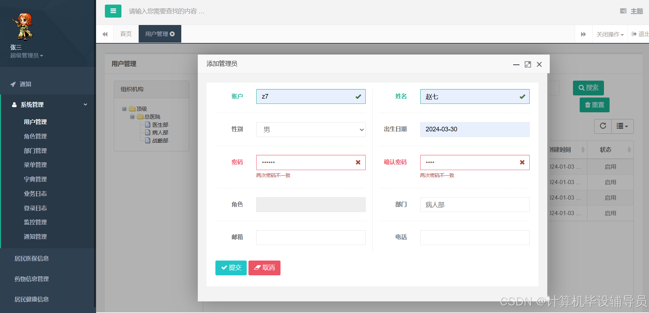Screen dimensions: 649x313
Task: Click the user avatar image
Action: pyautogui.click(x=23, y=26)
